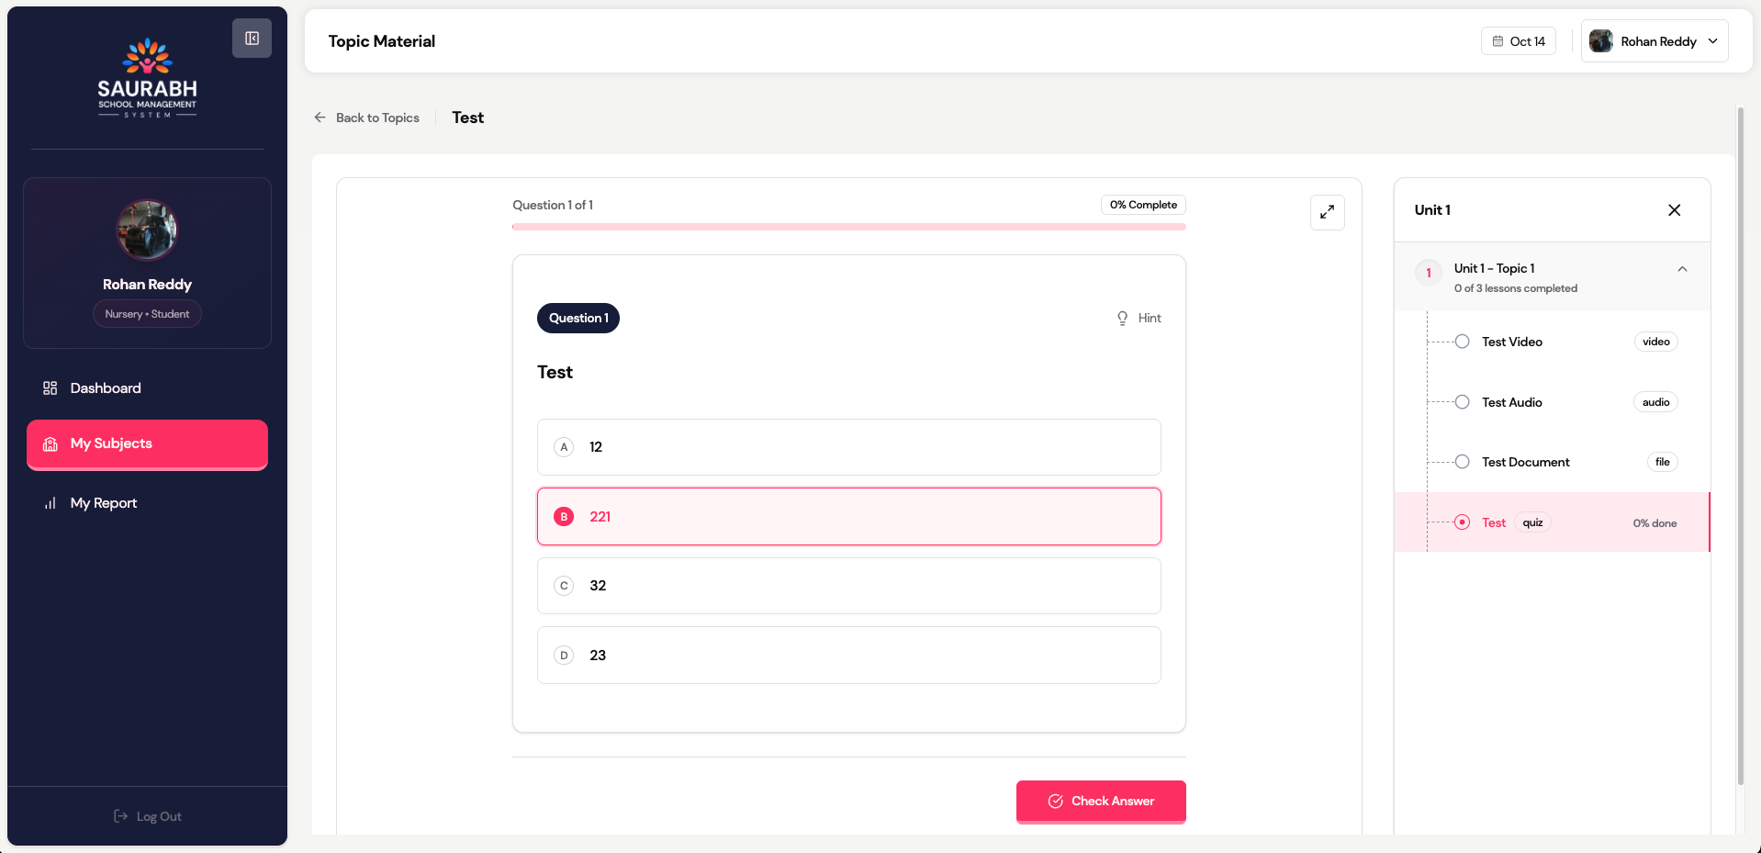
Task: Click the quiz progress bar
Action: tap(848, 227)
